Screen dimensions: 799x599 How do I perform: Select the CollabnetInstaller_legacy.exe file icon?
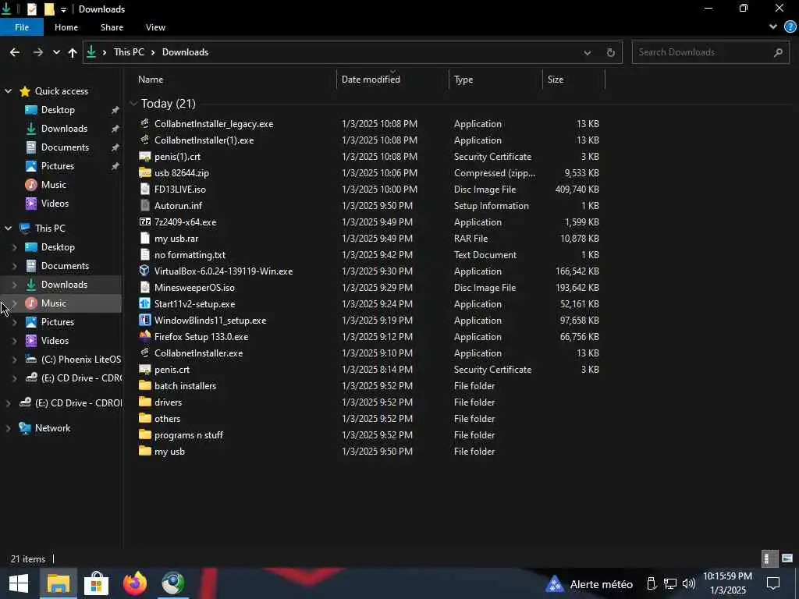[144, 124]
